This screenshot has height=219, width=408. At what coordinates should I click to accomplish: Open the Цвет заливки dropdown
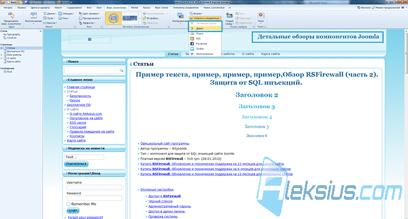coord(90,13)
